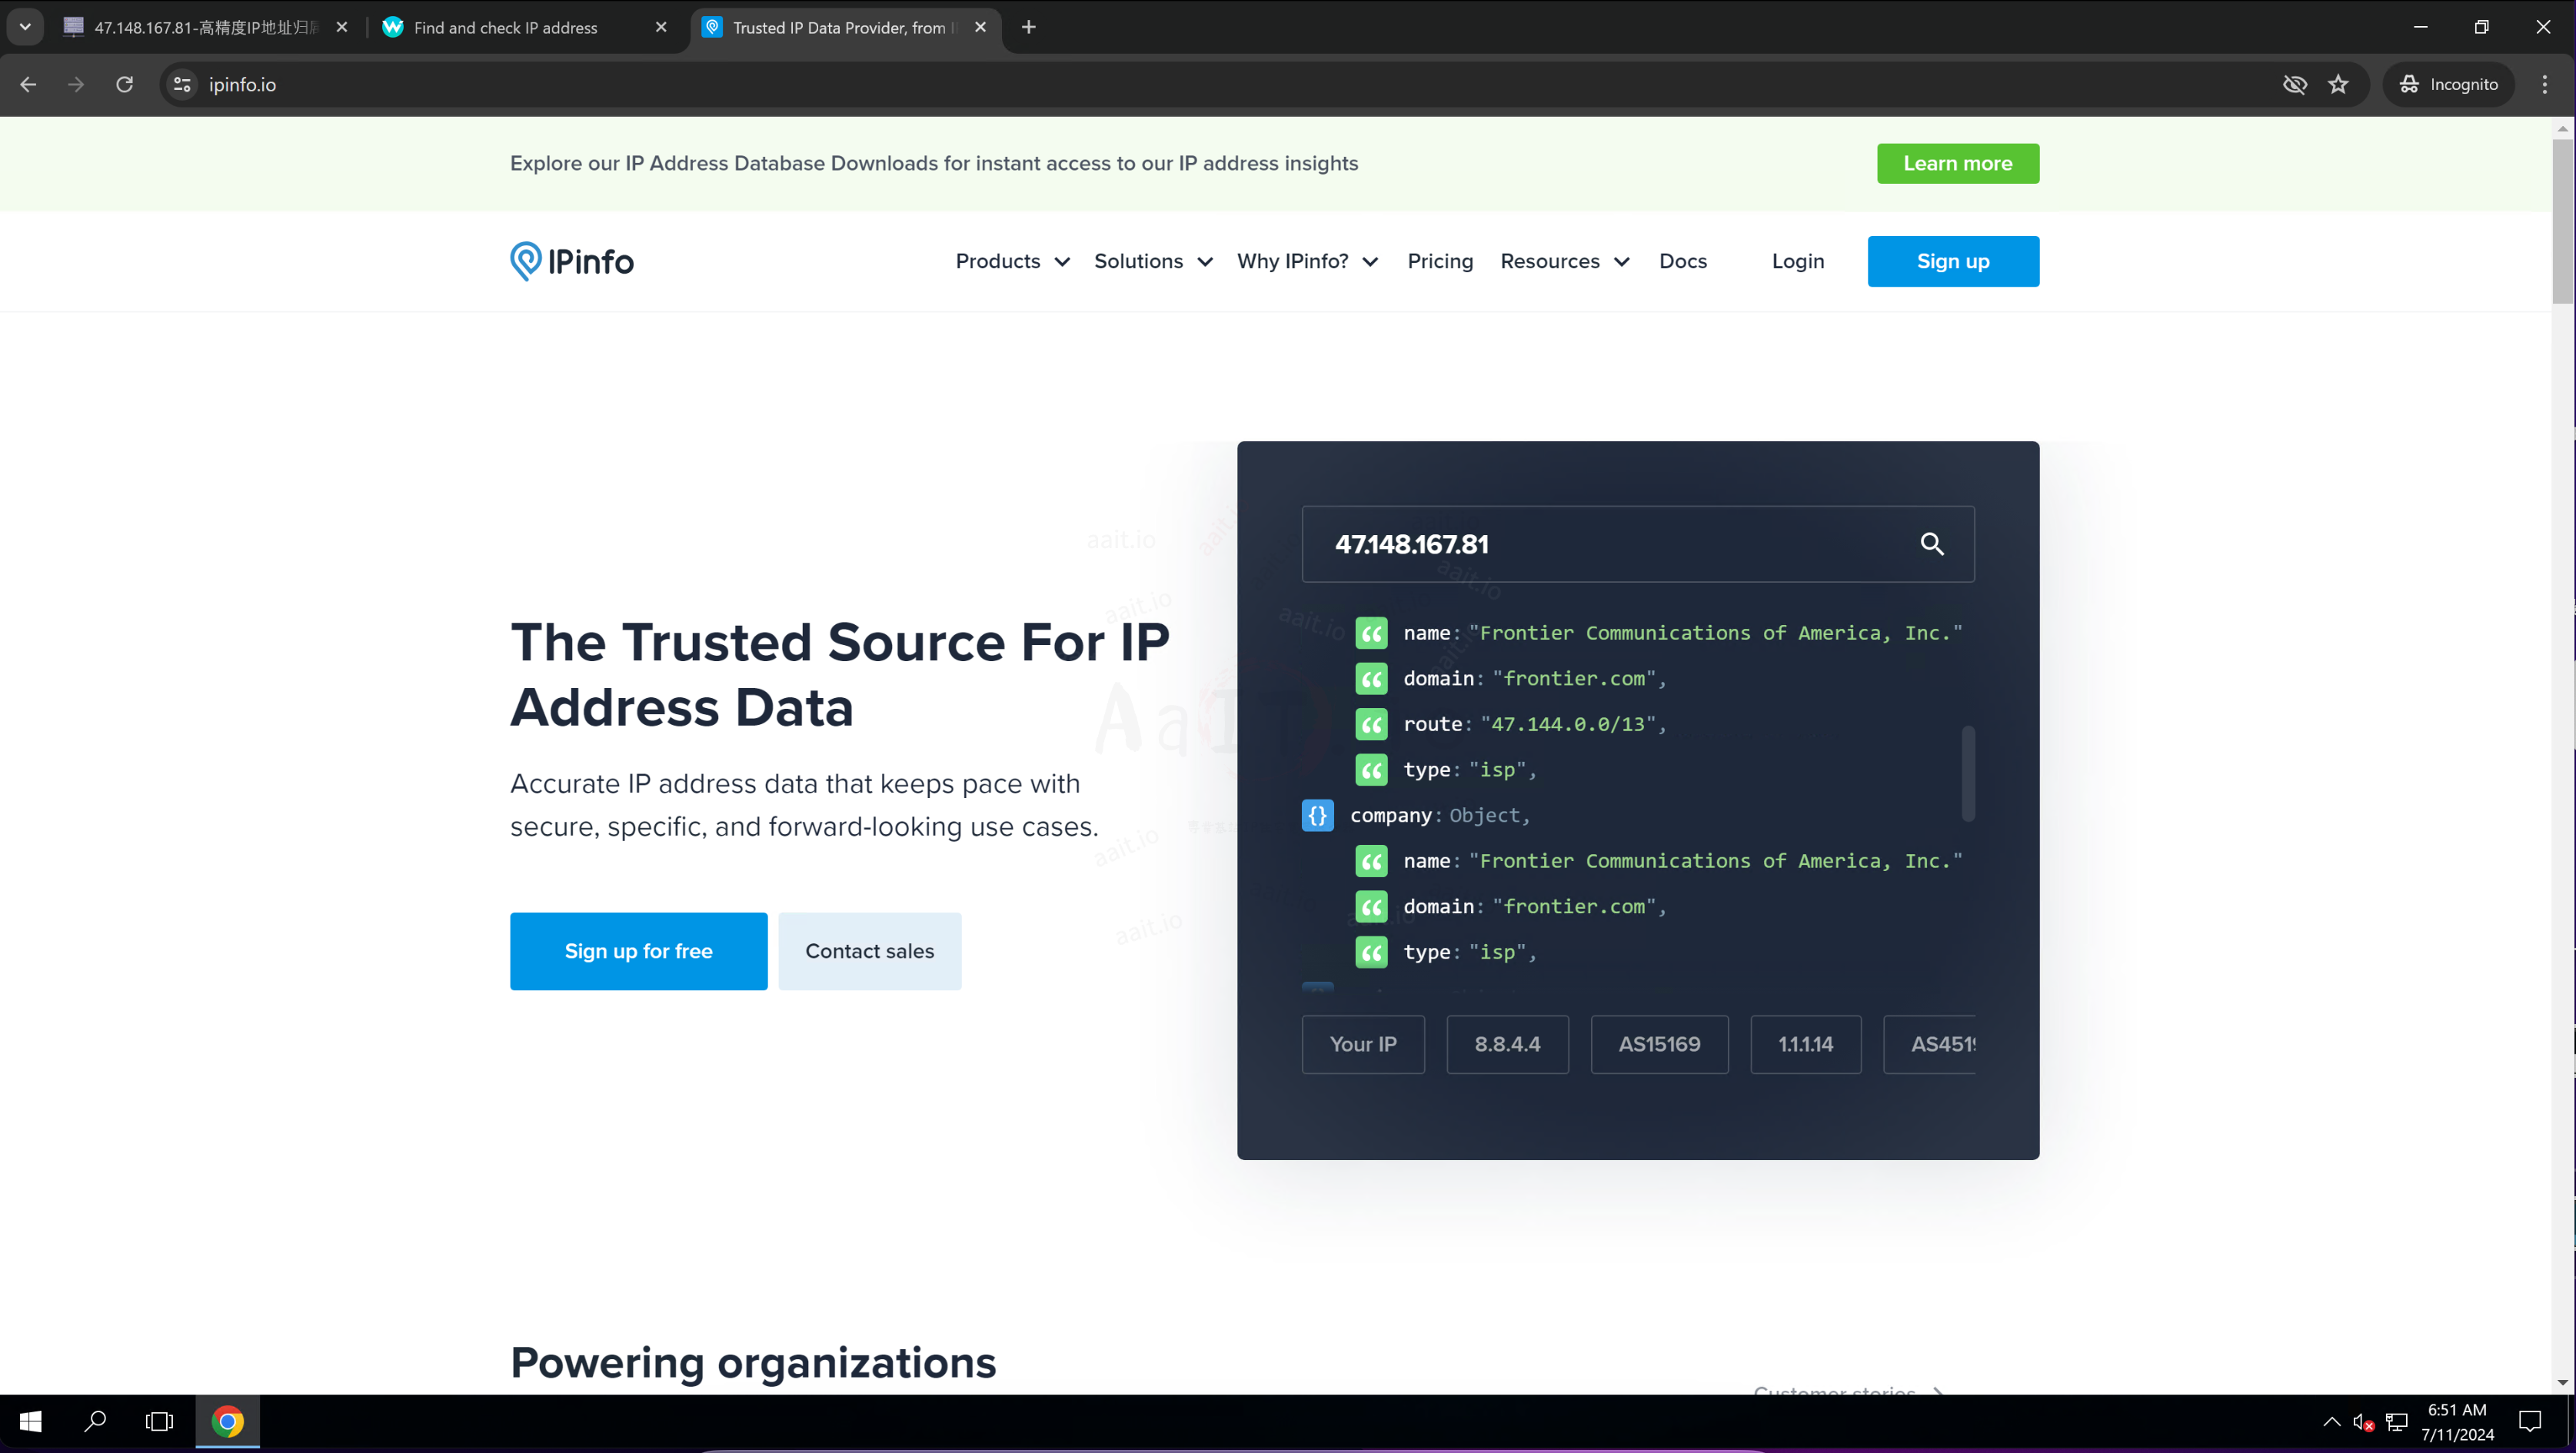Click the braces icon beside company Object
The height and width of the screenshot is (1453, 2576).
(x=1317, y=815)
